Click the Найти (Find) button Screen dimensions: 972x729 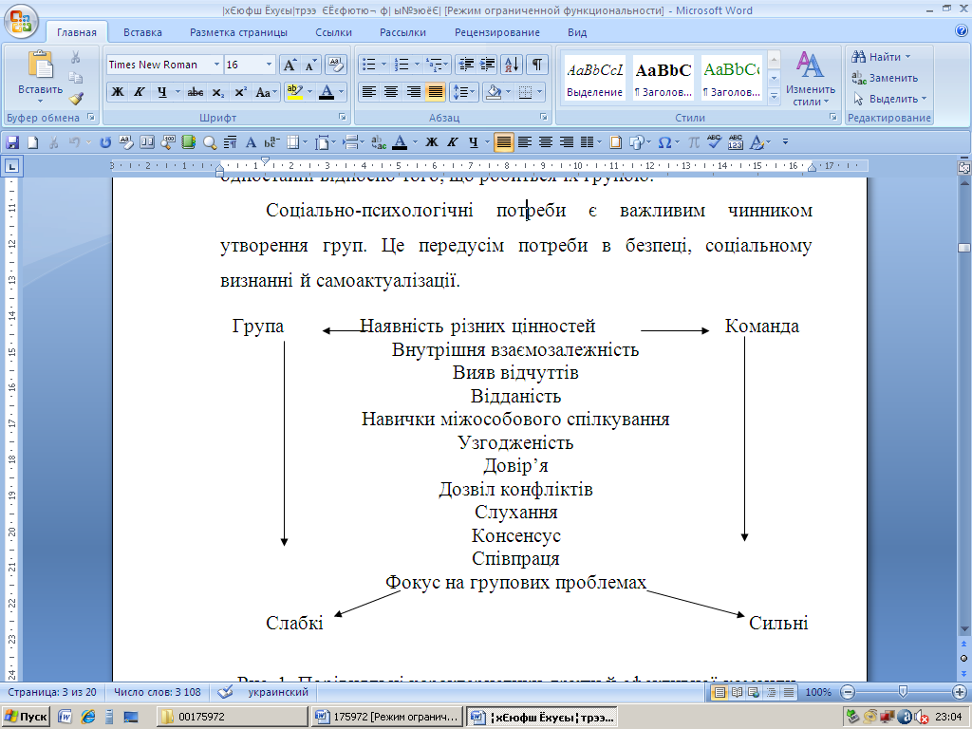pos(880,57)
